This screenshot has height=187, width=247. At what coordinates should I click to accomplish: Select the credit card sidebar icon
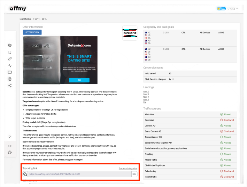click(10, 72)
